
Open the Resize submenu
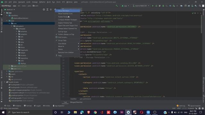(x=68, y=49)
